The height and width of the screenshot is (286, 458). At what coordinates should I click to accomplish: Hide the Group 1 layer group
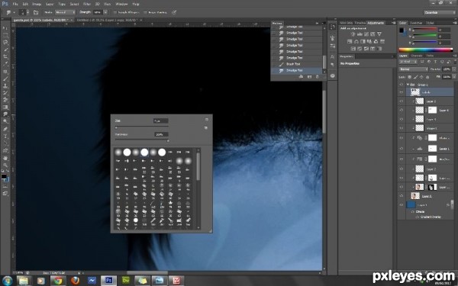[402, 85]
